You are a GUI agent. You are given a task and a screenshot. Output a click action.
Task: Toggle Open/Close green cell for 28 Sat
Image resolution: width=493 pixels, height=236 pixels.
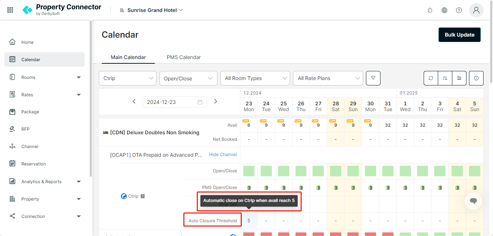click(x=336, y=171)
